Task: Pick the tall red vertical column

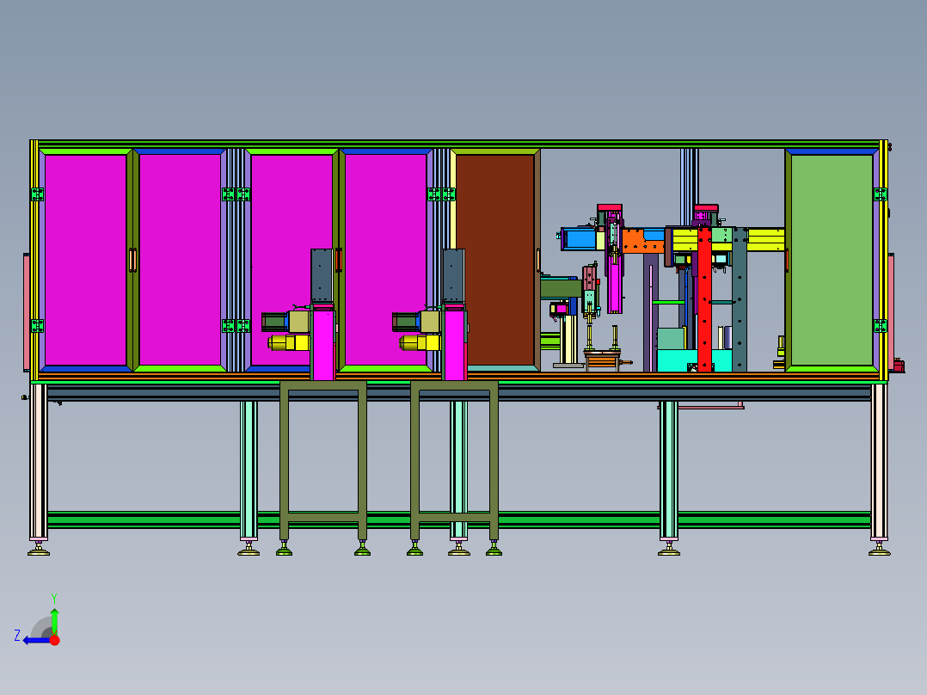Action: pyautogui.click(x=705, y=298)
